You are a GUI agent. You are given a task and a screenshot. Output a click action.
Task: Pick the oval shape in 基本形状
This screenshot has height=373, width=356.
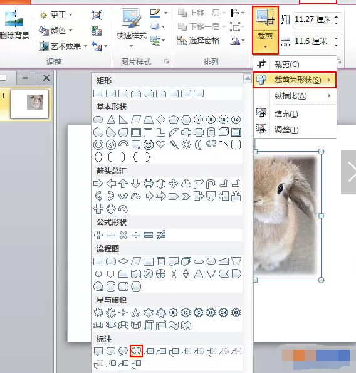[98, 120]
